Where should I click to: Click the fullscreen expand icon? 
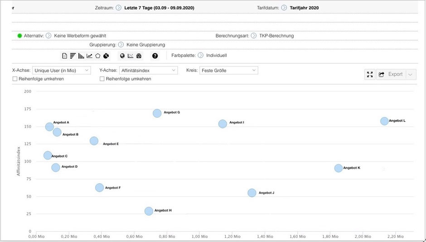pos(370,74)
